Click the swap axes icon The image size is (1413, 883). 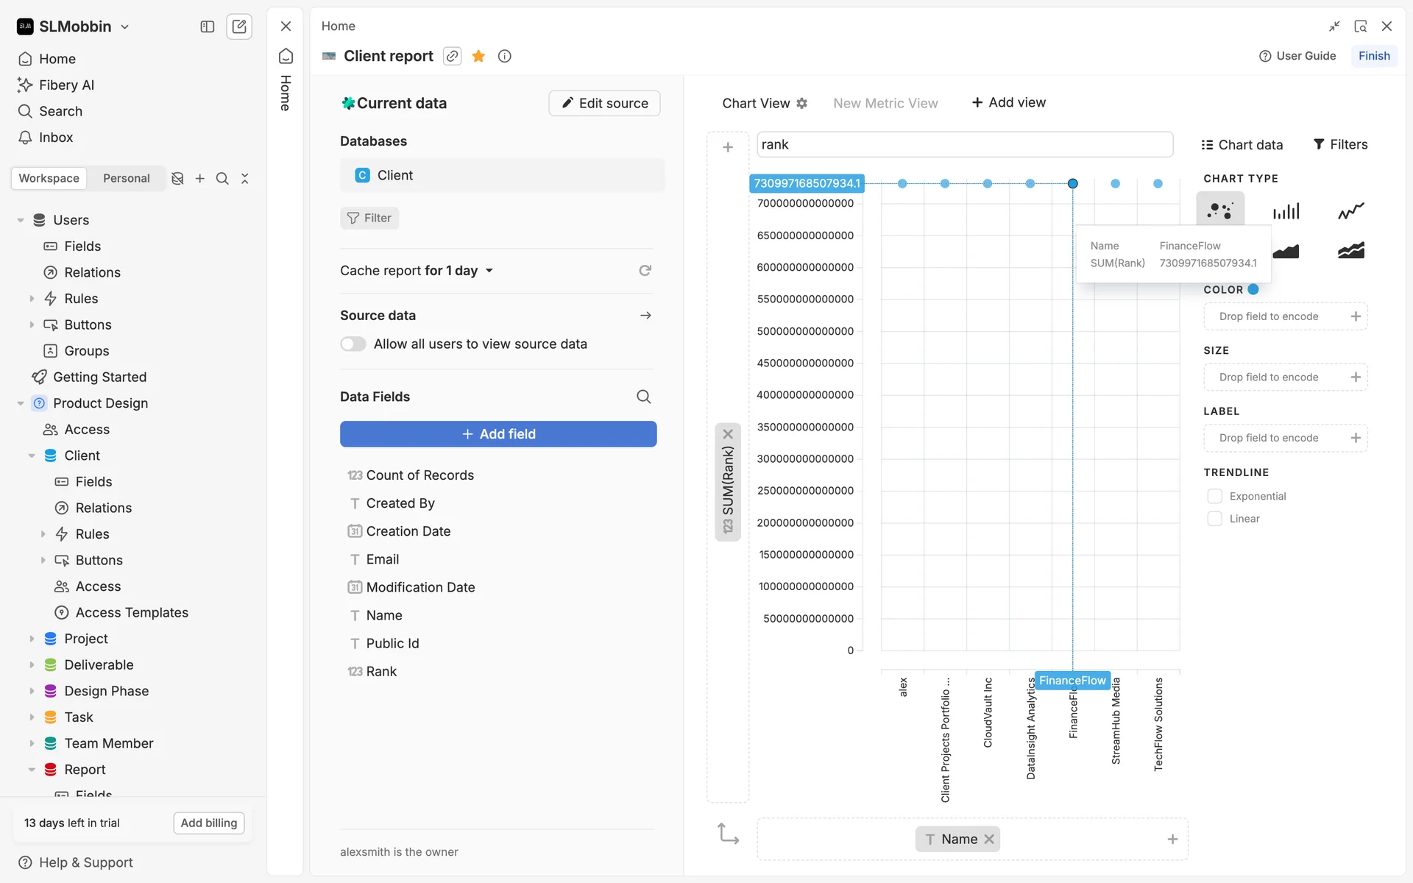click(728, 834)
